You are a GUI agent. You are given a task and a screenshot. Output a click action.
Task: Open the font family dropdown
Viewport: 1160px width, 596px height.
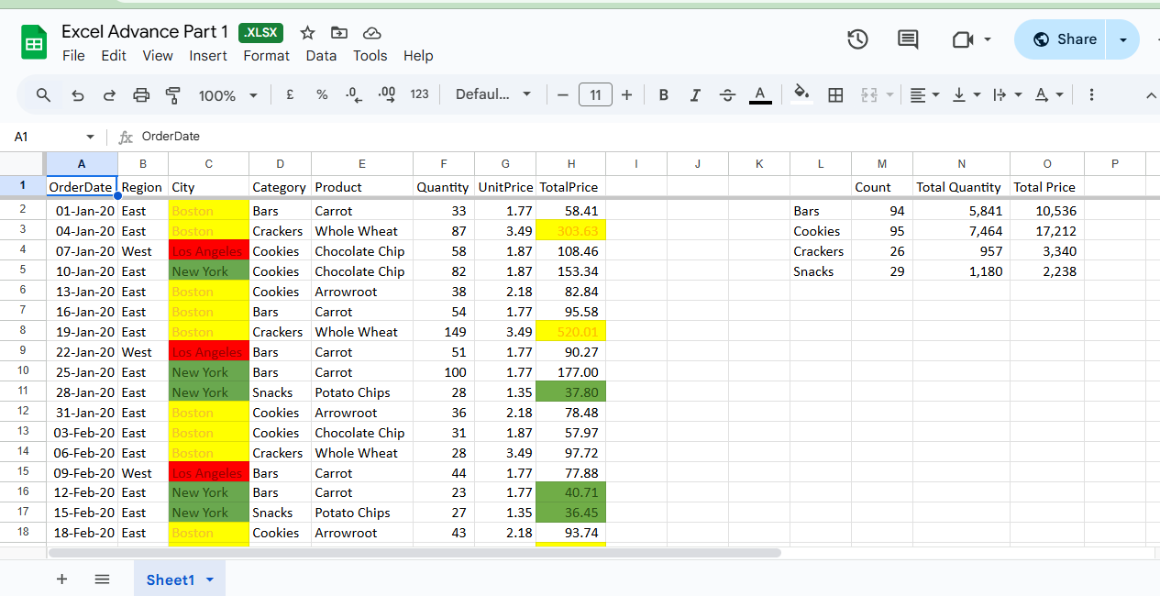pyautogui.click(x=493, y=94)
